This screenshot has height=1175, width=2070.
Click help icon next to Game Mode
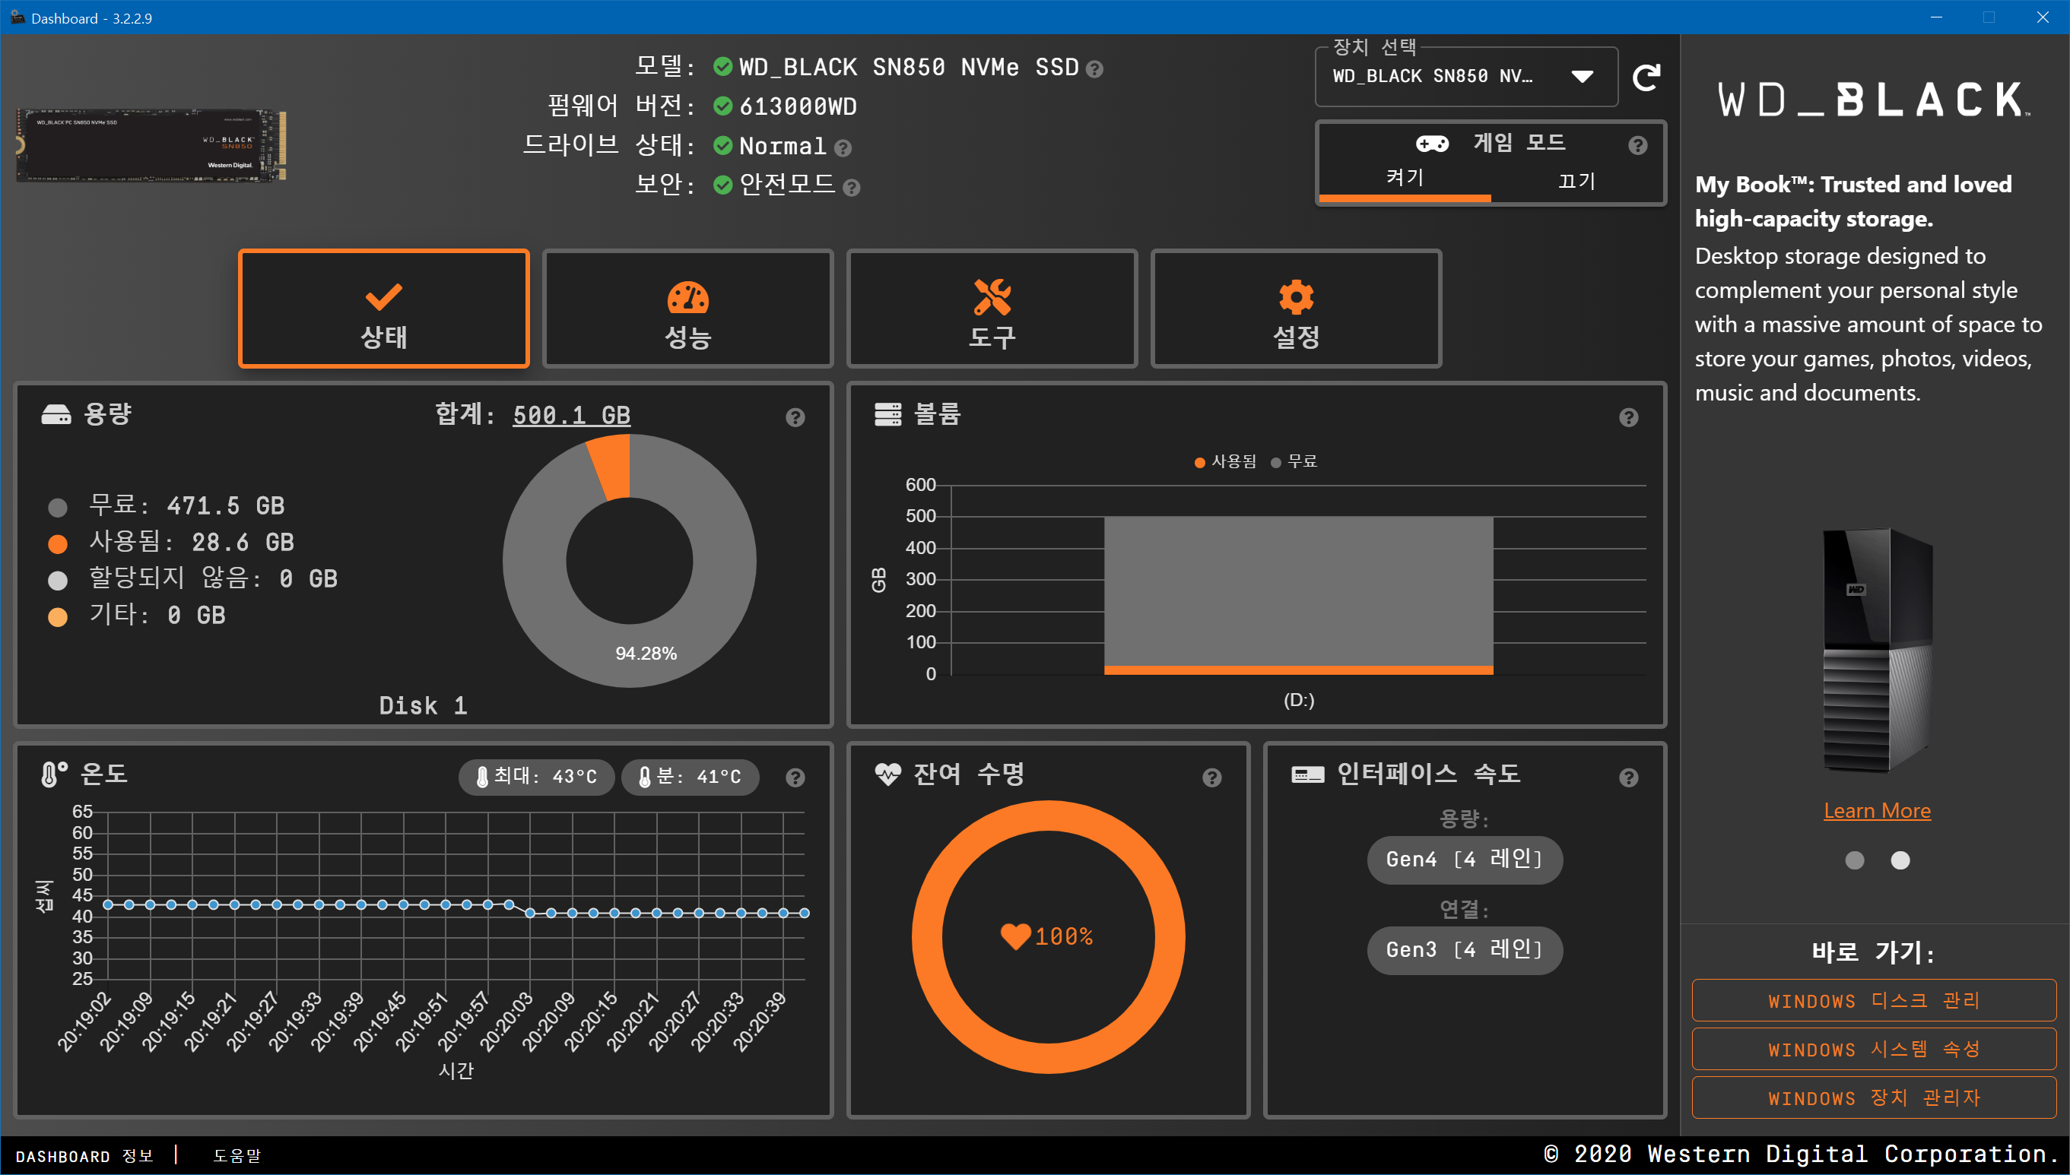(x=1637, y=145)
